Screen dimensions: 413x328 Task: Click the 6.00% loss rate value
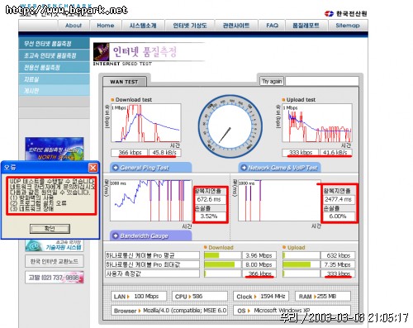339,216
